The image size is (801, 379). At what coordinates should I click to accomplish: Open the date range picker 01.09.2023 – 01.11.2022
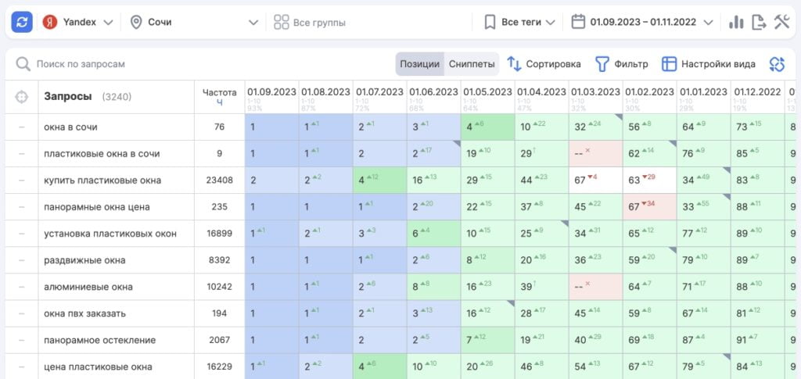(642, 22)
